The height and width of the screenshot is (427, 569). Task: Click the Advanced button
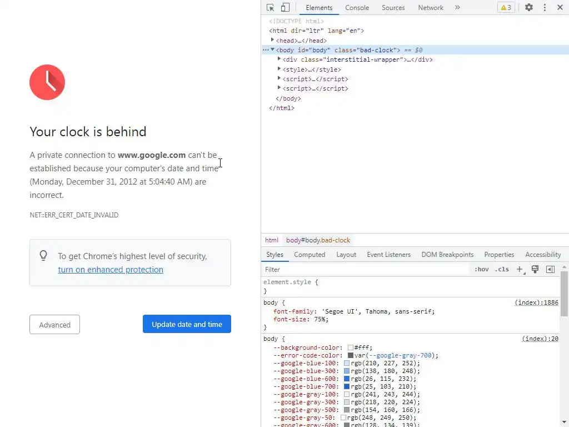(x=55, y=324)
